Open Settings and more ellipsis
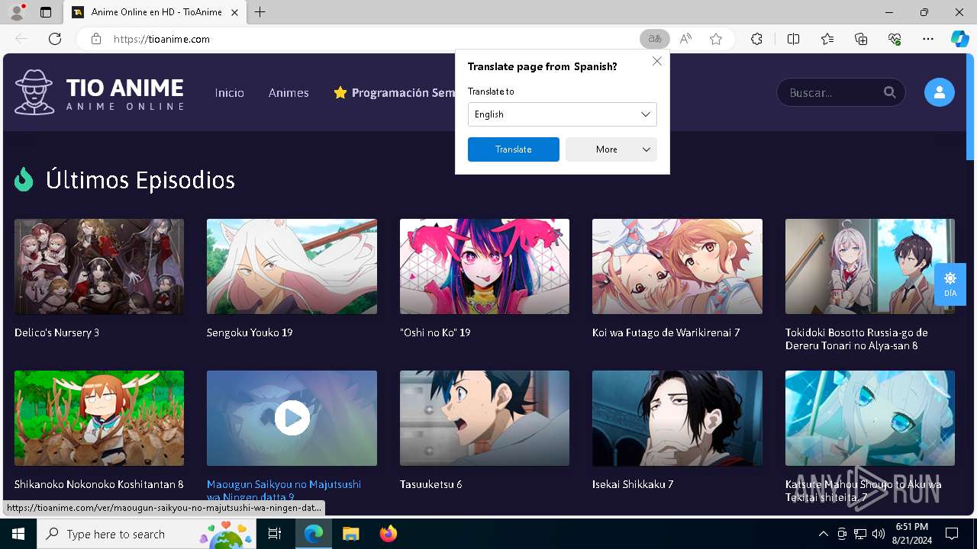Screen dimensions: 977x549 928,39
